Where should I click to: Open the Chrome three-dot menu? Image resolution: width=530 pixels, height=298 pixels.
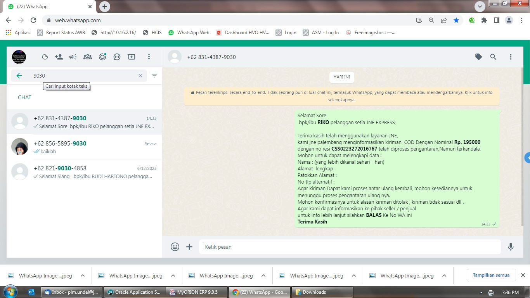[x=521, y=20]
